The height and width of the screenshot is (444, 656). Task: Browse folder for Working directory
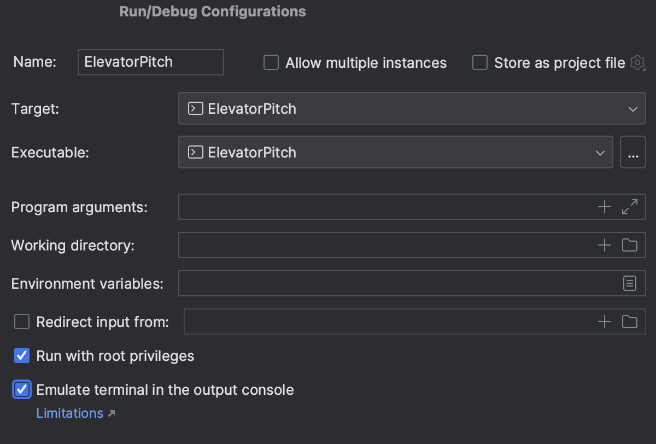(630, 245)
